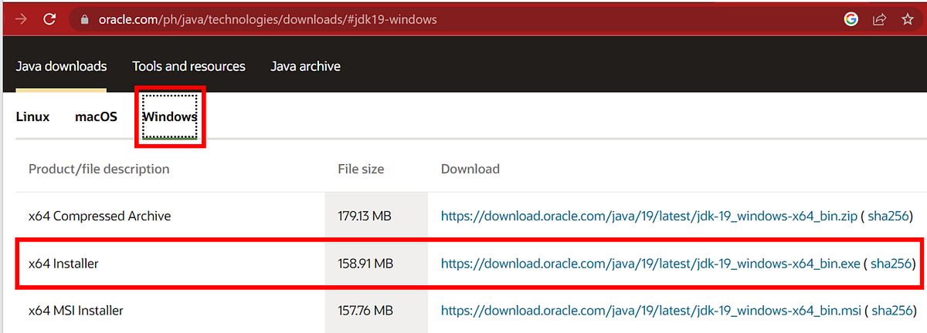Download the jdk-19 windows x64 exe installer
The image size is (927, 333).
click(x=650, y=264)
